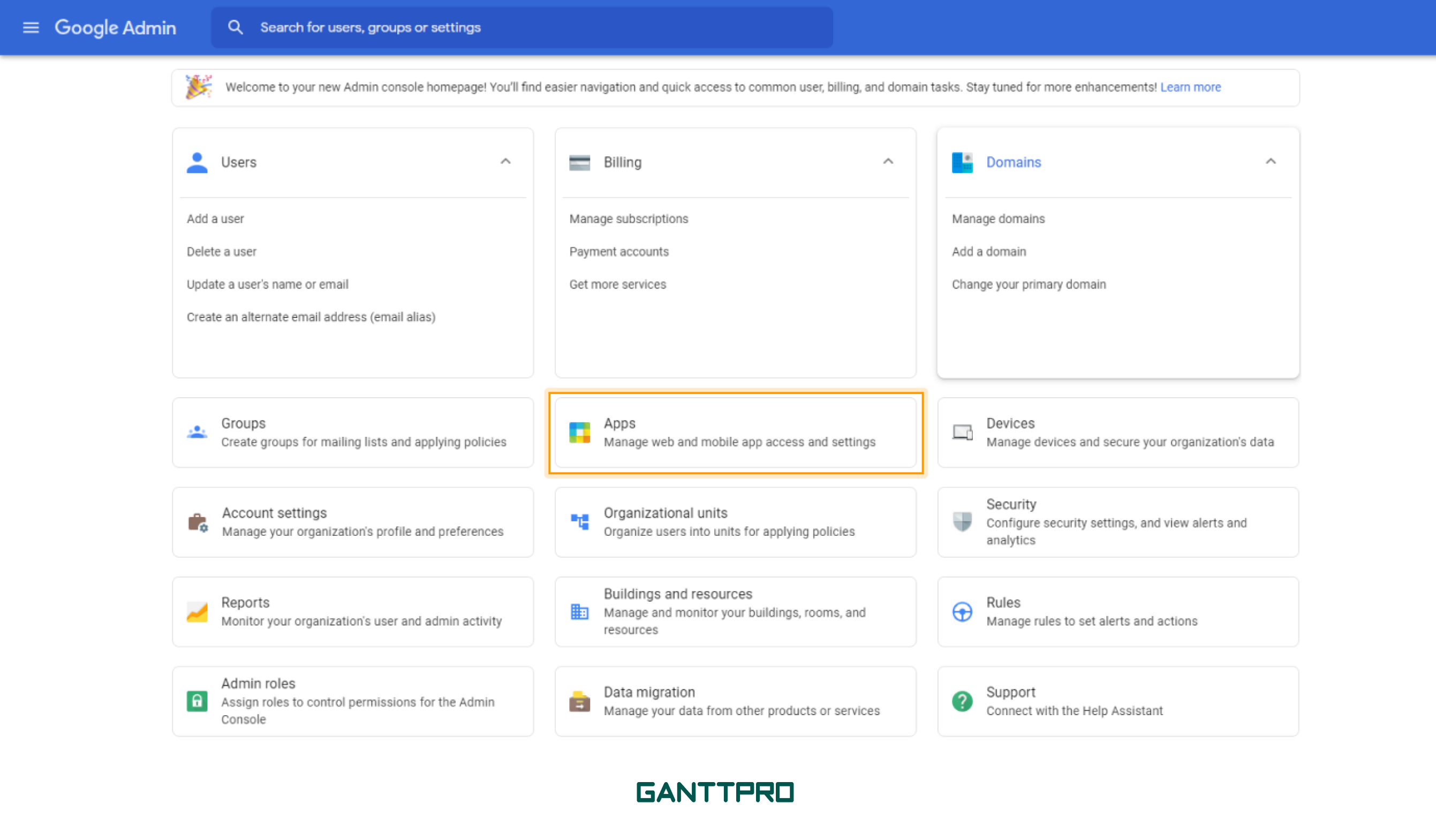1436x834 pixels.
Task: Open the Rules title
Action: pos(1003,602)
